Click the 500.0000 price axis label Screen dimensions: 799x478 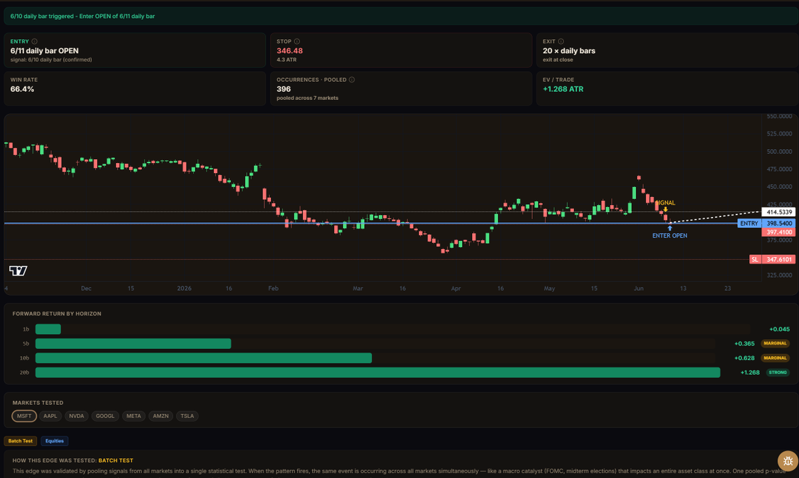click(x=779, y=151)
